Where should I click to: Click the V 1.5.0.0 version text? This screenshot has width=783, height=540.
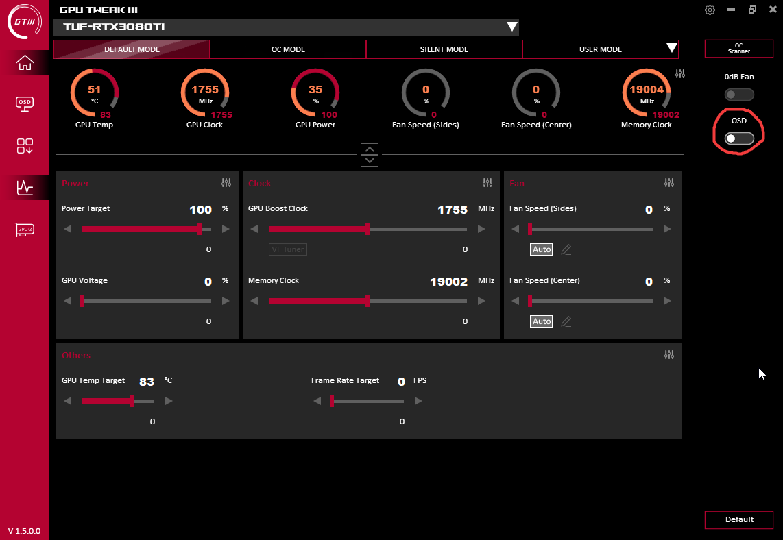point(25,531)
